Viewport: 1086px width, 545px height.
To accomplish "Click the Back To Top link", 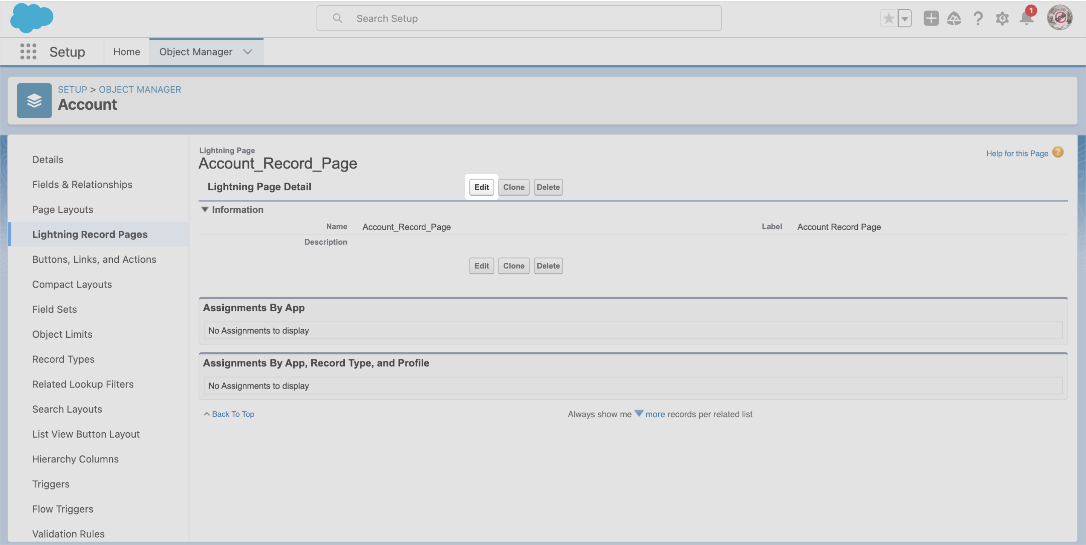I will [x=233, y=414].
